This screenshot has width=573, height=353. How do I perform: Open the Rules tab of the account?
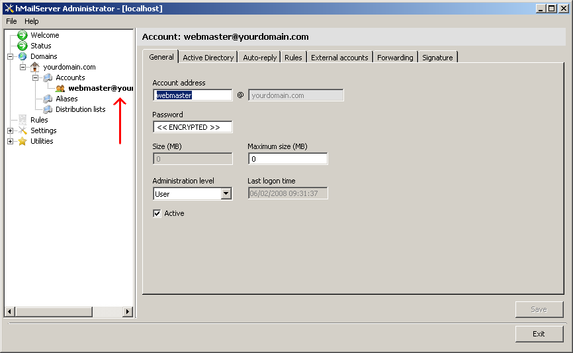click(x=293, y=58)
